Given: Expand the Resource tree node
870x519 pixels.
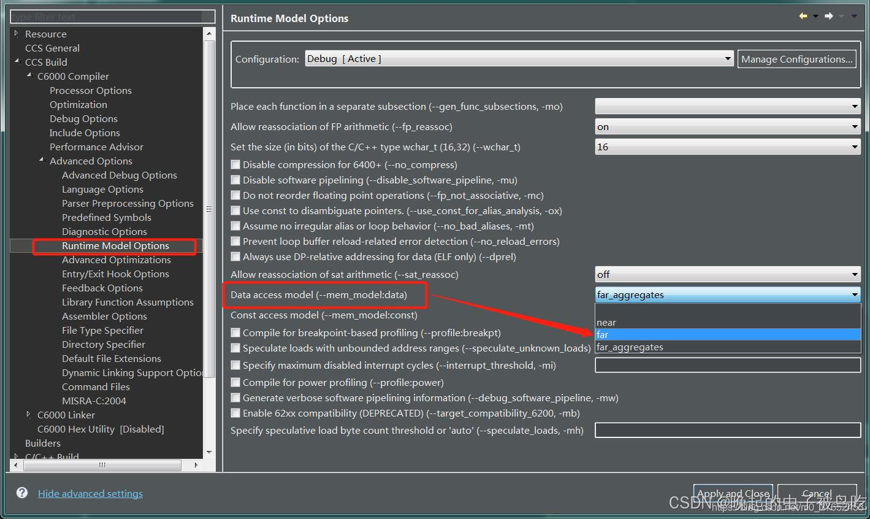Looking at the screenshot, I should click(16, 34).
